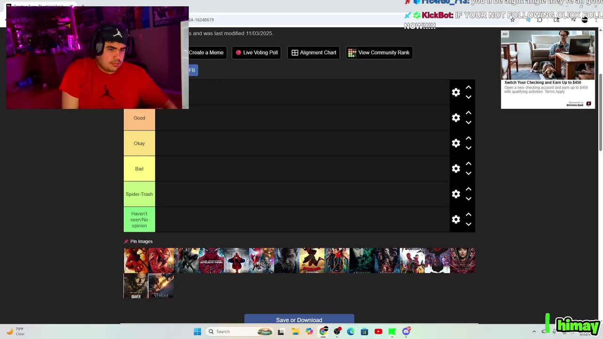Pick the Venom face close-up poster
This screenshot has height=339, width=603.
pyautogui.click(x=286, y=260)
